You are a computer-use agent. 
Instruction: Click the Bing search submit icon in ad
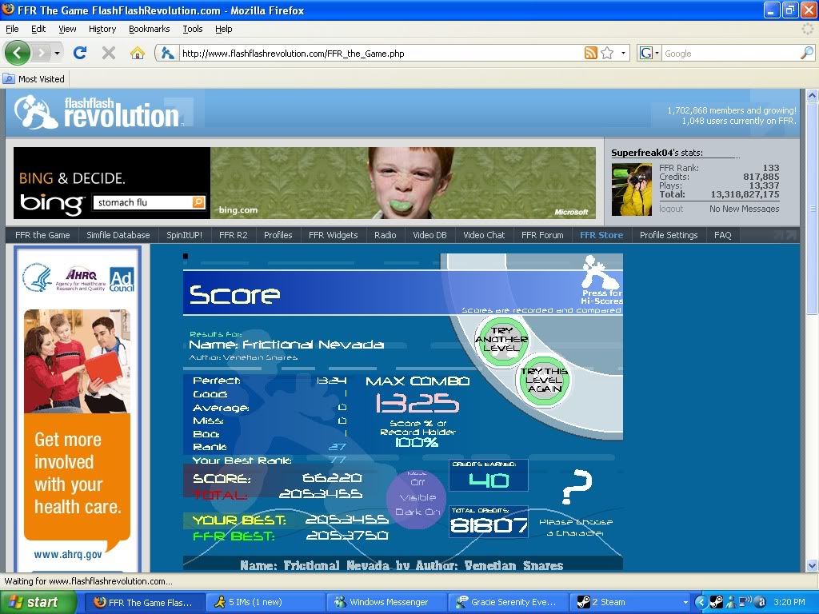[198, 202]
